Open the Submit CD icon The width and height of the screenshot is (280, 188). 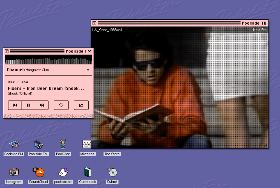pos(112,172)
